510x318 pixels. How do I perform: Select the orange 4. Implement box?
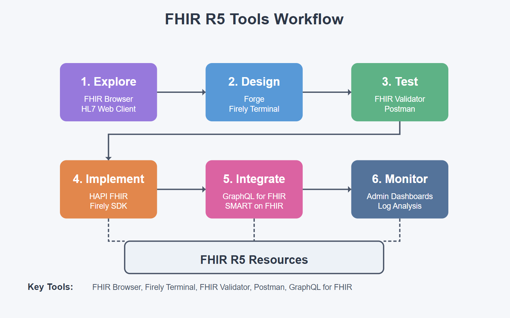click(x=108, y=189)
